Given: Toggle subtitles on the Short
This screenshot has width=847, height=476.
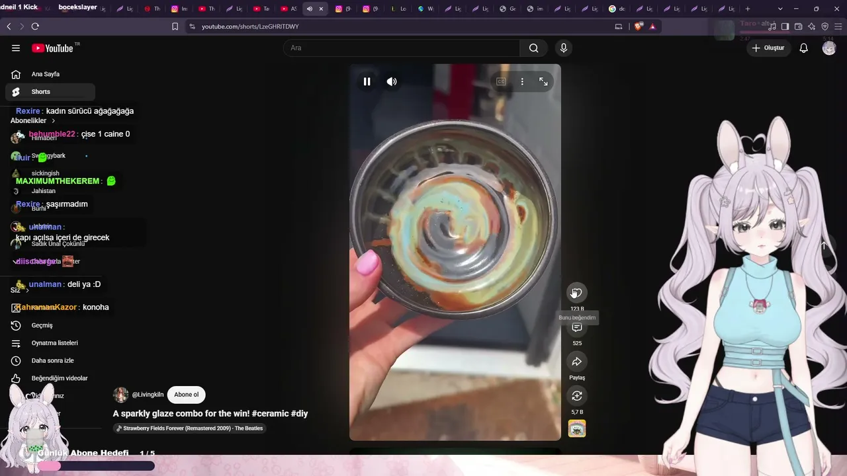Looking at the screenshot, I should tap(501, 81).
